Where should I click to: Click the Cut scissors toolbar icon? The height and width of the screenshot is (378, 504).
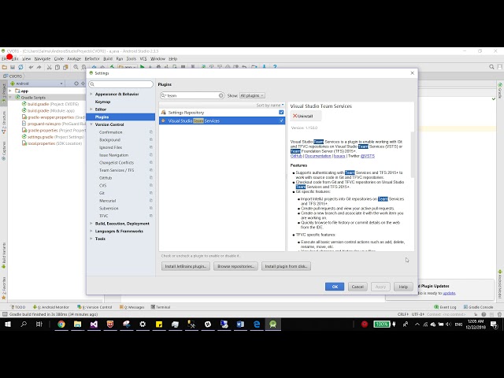point(49,67)
